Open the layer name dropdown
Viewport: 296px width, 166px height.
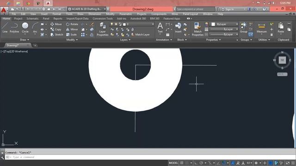click(132, 24)
